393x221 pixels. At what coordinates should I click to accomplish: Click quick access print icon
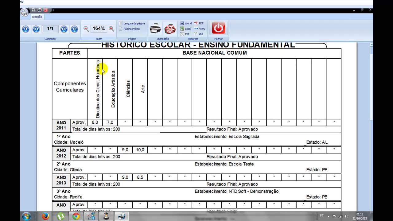39,10
